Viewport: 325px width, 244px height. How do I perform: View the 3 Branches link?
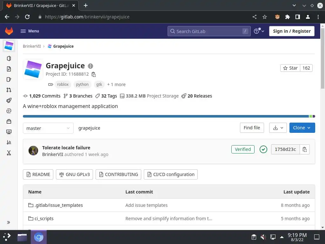pos(78,96)
